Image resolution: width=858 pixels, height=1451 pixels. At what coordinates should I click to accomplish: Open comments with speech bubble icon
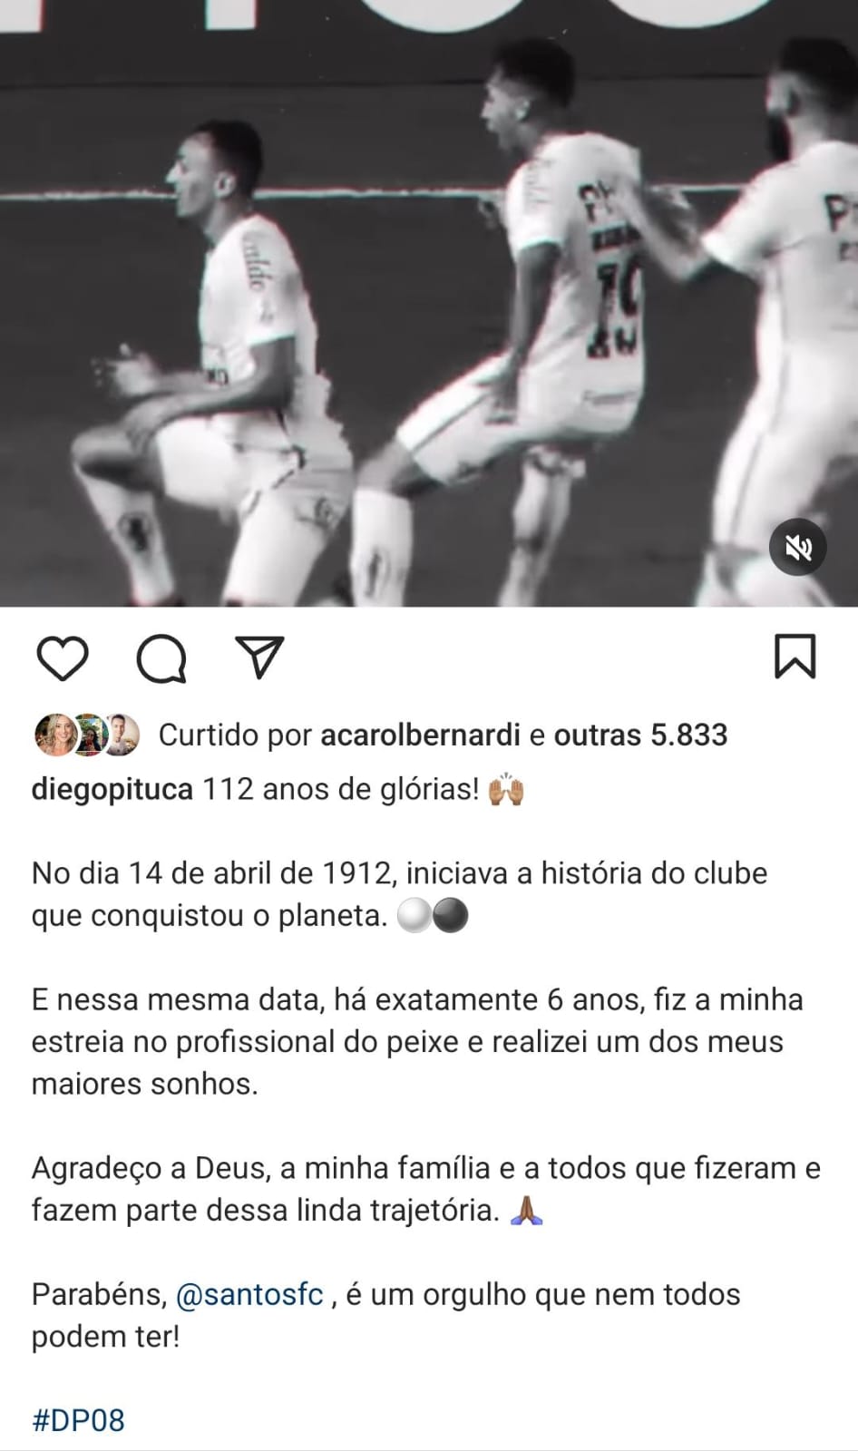pos(161,658)
